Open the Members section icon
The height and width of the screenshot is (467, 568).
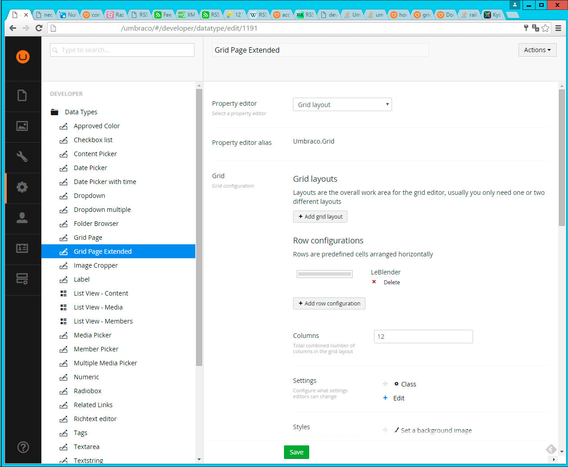click(x=22, y=248)
